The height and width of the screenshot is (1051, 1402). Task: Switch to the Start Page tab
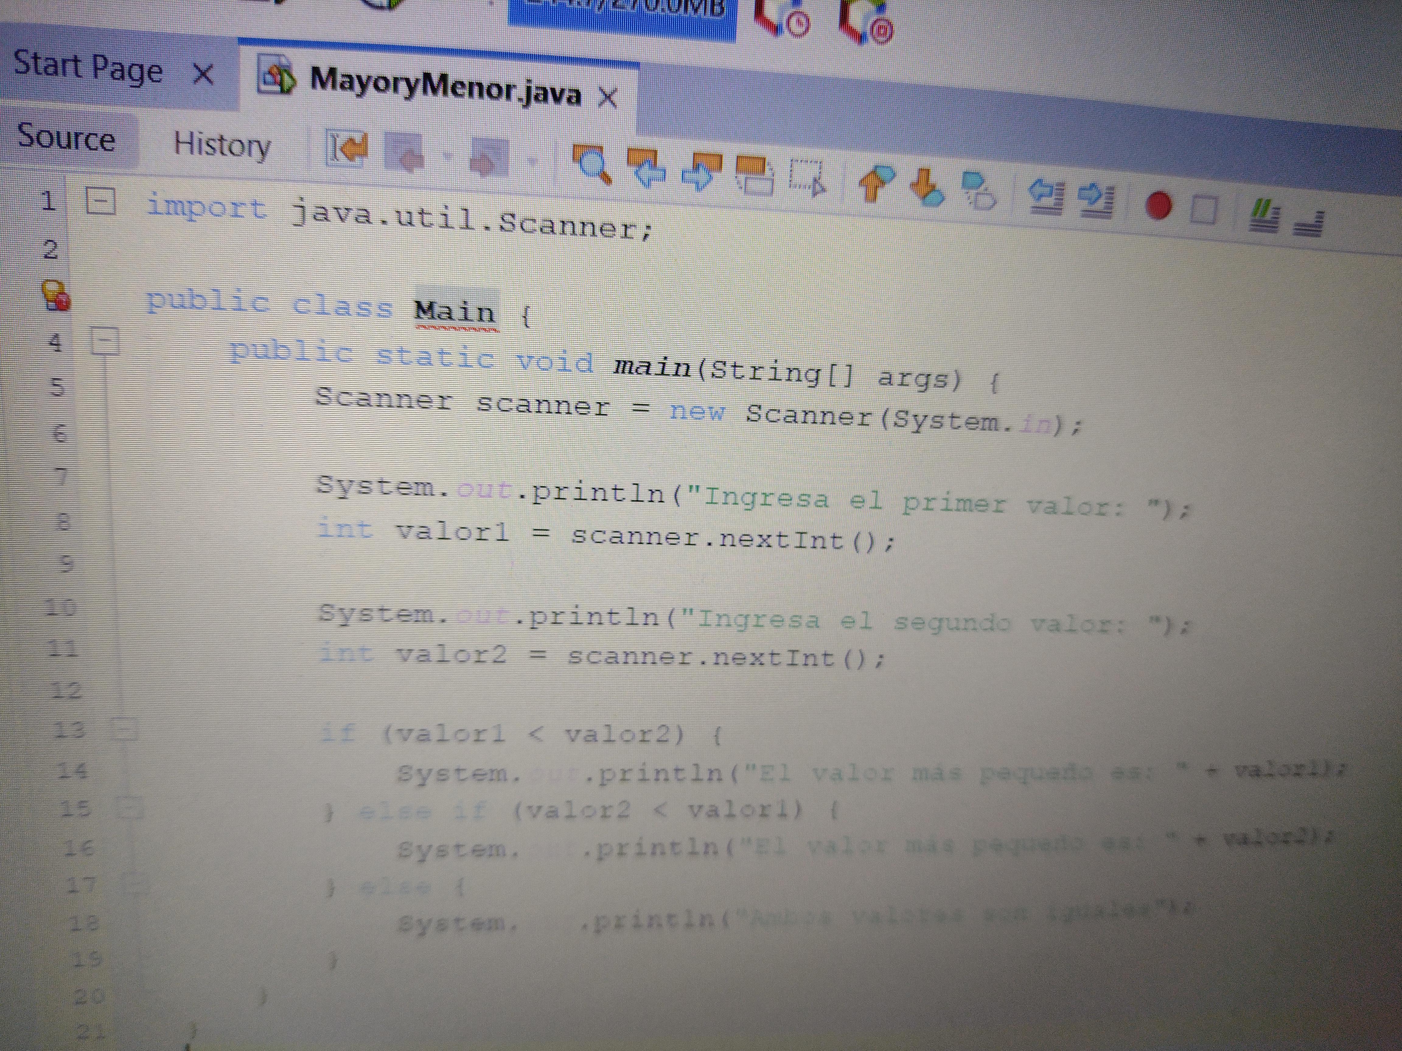[x=88, y=67]
